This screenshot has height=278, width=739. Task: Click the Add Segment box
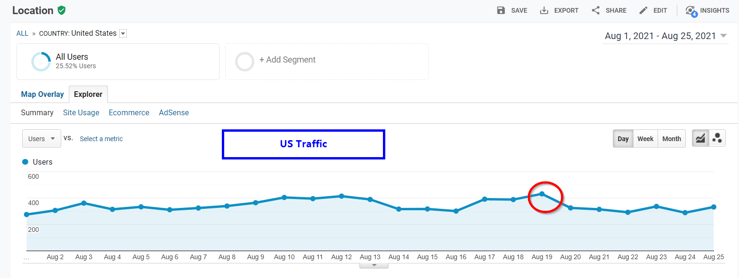(x=326, y=62)
